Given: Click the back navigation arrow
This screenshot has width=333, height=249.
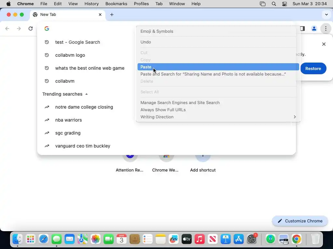Looking at the screenshot, I should click(7, 29).
